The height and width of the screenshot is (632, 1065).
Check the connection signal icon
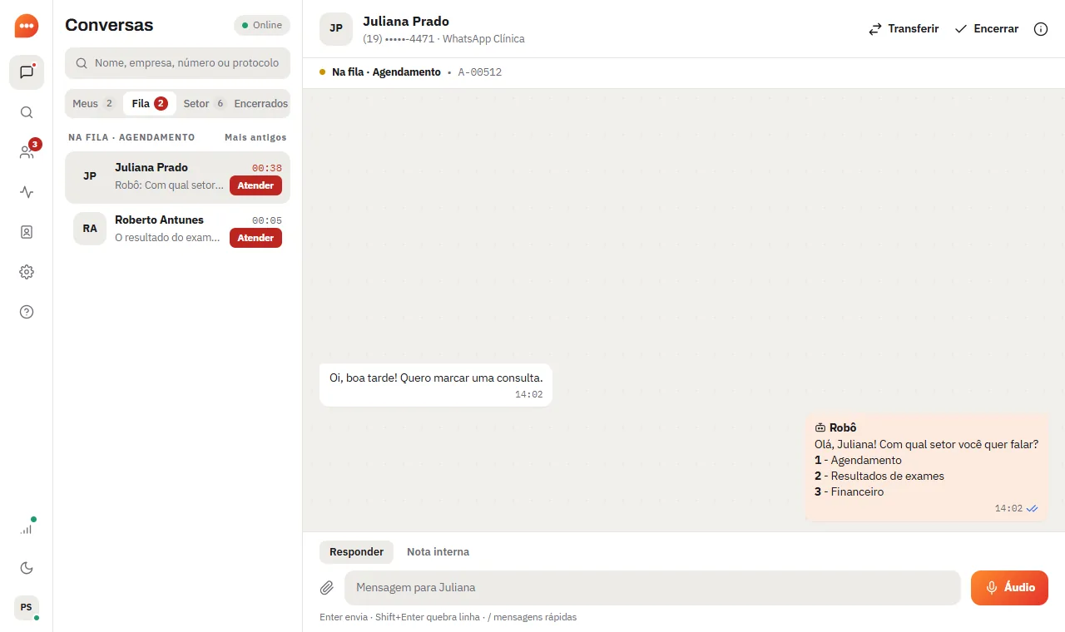pos(27,528)
